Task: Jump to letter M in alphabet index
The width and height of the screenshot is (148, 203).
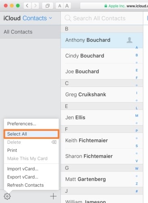Action: [137, 116]
